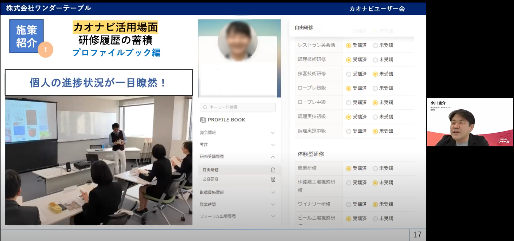
Task: Open the document icon beside 自由研修
Action: (273, 170)
